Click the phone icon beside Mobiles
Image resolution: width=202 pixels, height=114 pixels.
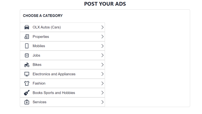click(x=27, y=46)
